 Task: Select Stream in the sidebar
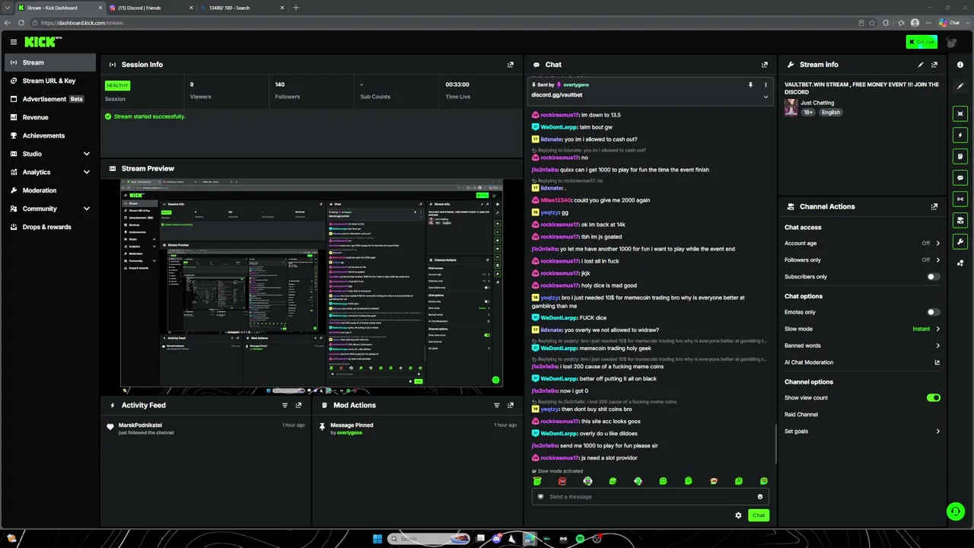coord(50,62)
